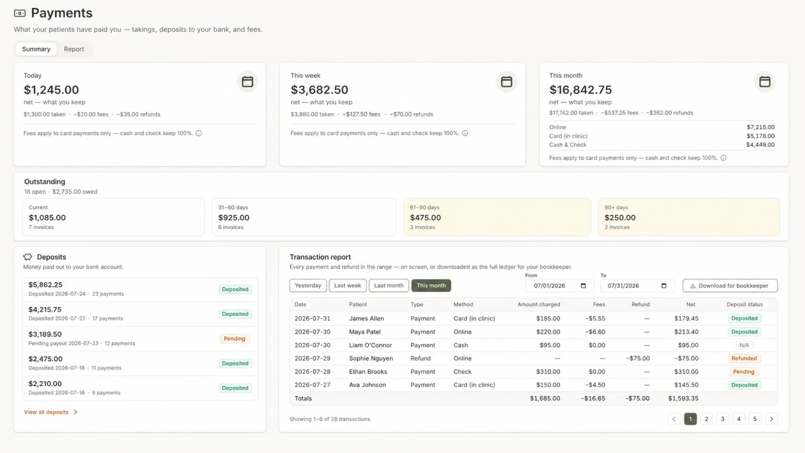Screen dimensions: 805x453
Task: Click the Online $7,215.00 breakdown value
Action: pos(761,127)
